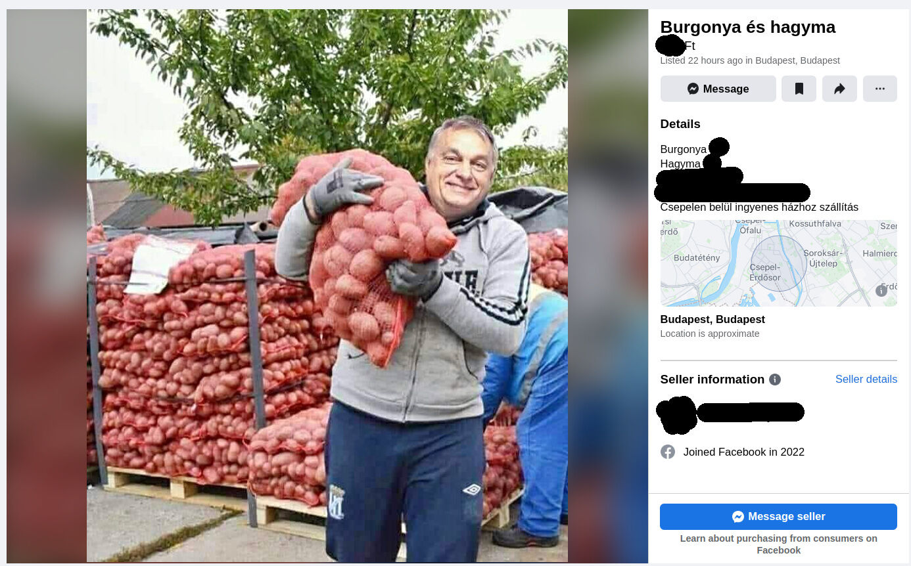This screenshot has width=911, height=566.
Task: Click the Messenger icon in Message seller button
Action: pos(738,517)
